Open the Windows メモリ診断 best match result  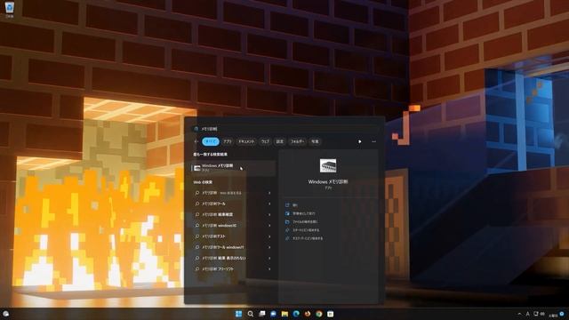(x=233, y=168)
